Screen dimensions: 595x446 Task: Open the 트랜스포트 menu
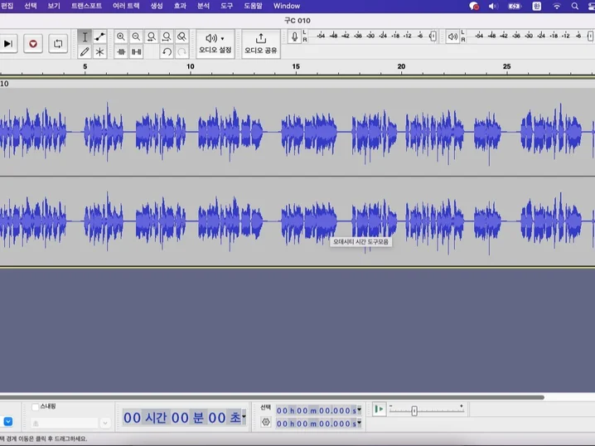point(86,6)
